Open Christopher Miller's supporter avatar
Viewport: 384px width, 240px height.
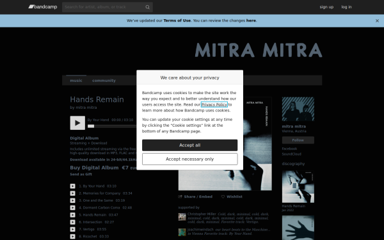[182, 217]
